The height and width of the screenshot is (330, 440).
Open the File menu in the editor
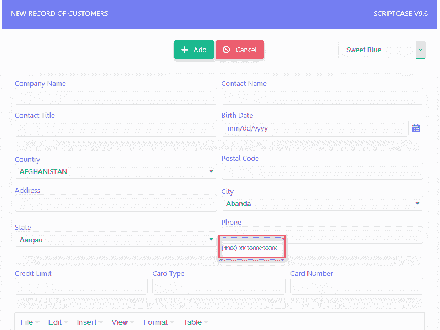(x=30, y=322)
